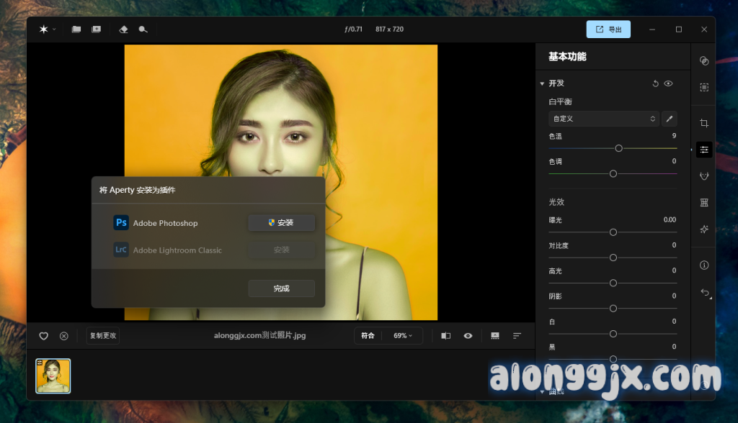Click the 完成 button in dialog
The image size is (738, 423).
click(x=281, y=288)
